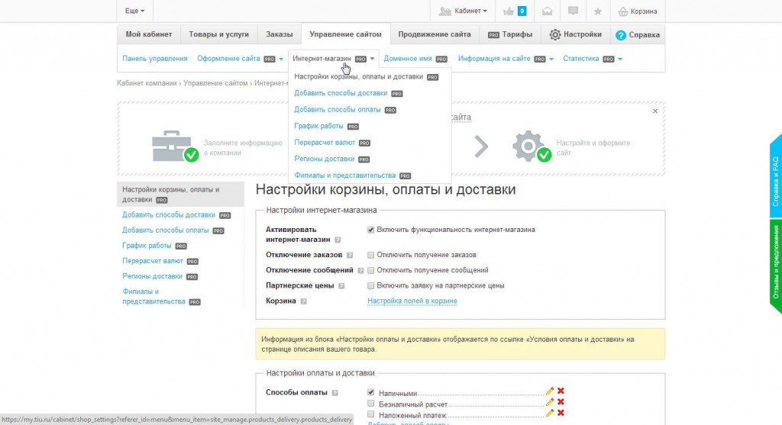This screenshot has height=425, width=782.
Task: Switch to Мой кабинет tab
Action: tap(149, 34)
